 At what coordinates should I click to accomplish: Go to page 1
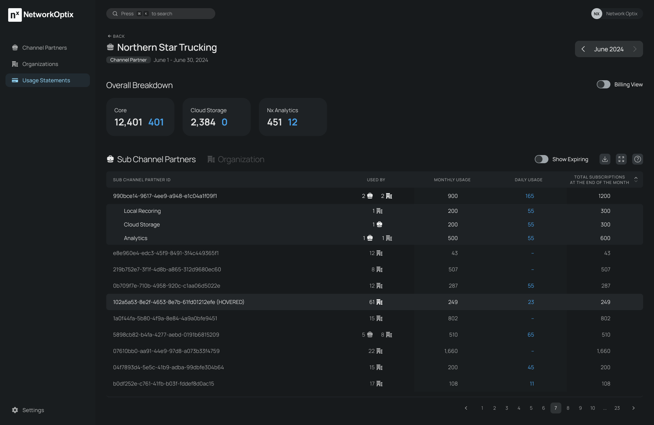click(x=482, y=408)
